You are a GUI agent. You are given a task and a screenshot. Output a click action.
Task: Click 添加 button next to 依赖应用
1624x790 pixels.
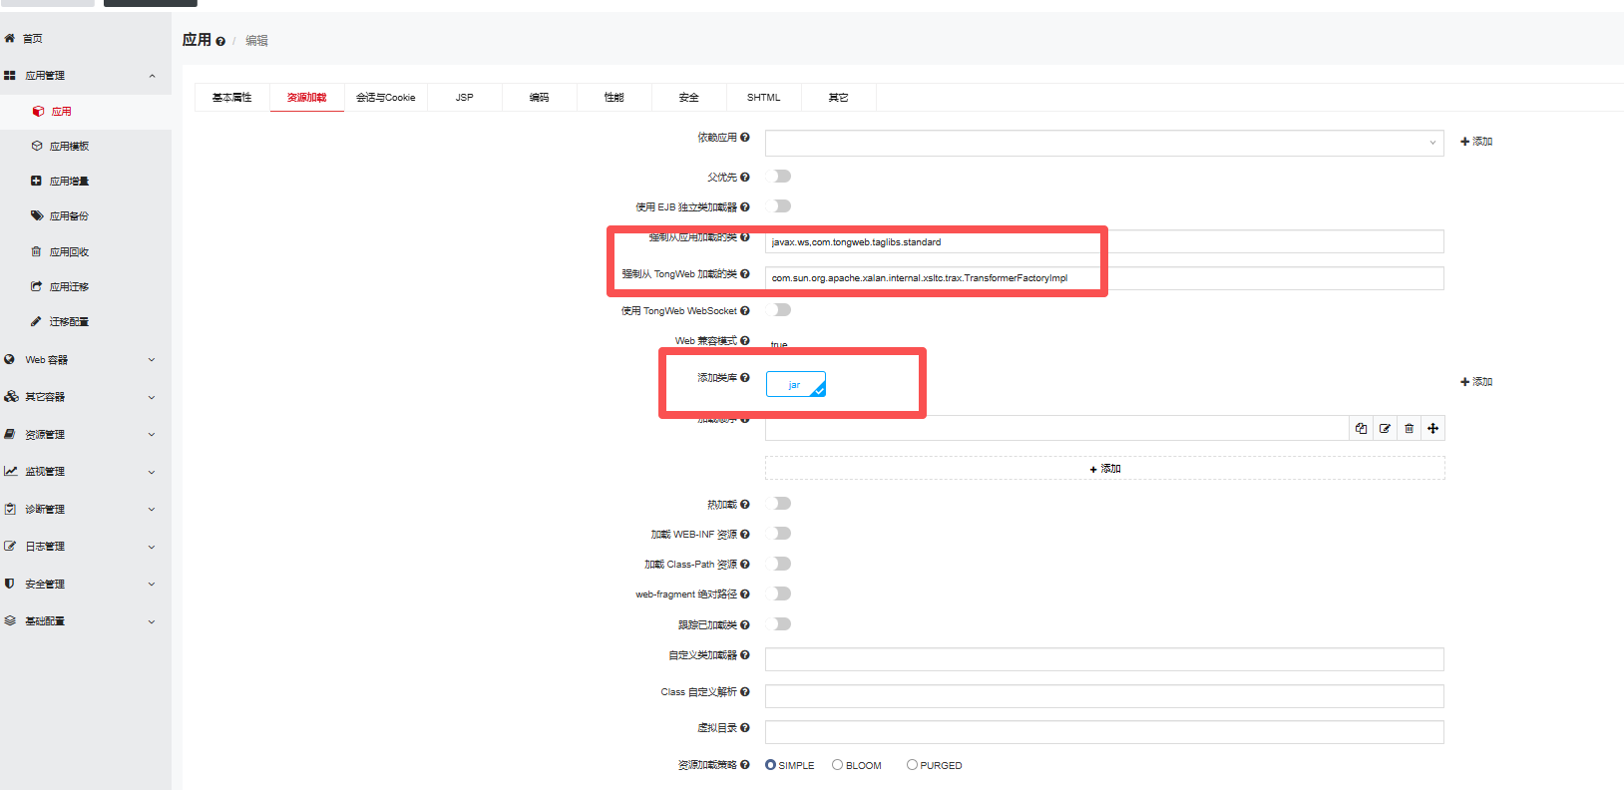(1476, 142)
